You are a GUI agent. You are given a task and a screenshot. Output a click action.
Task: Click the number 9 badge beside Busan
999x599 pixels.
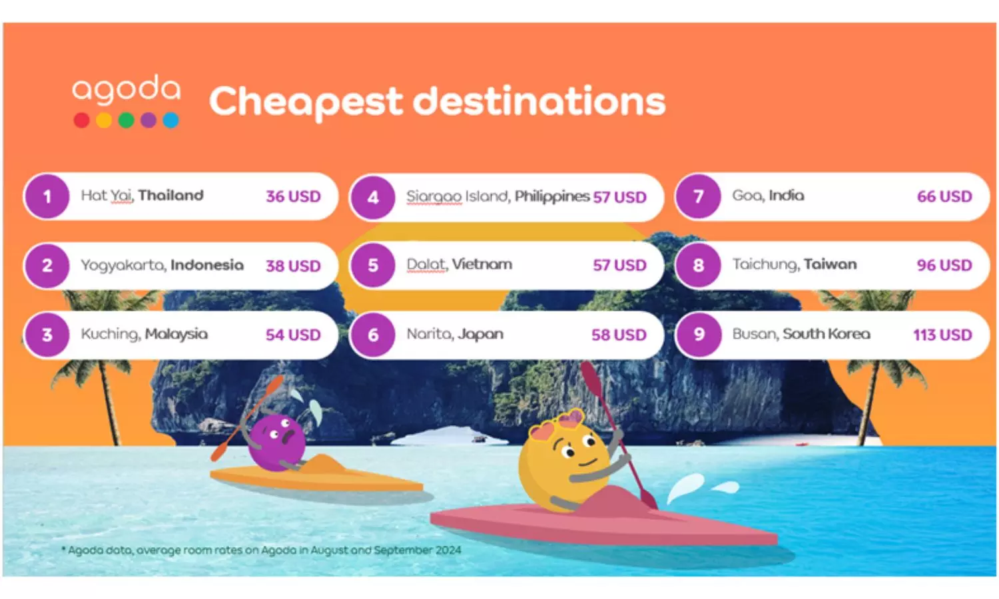pos(699,335)
